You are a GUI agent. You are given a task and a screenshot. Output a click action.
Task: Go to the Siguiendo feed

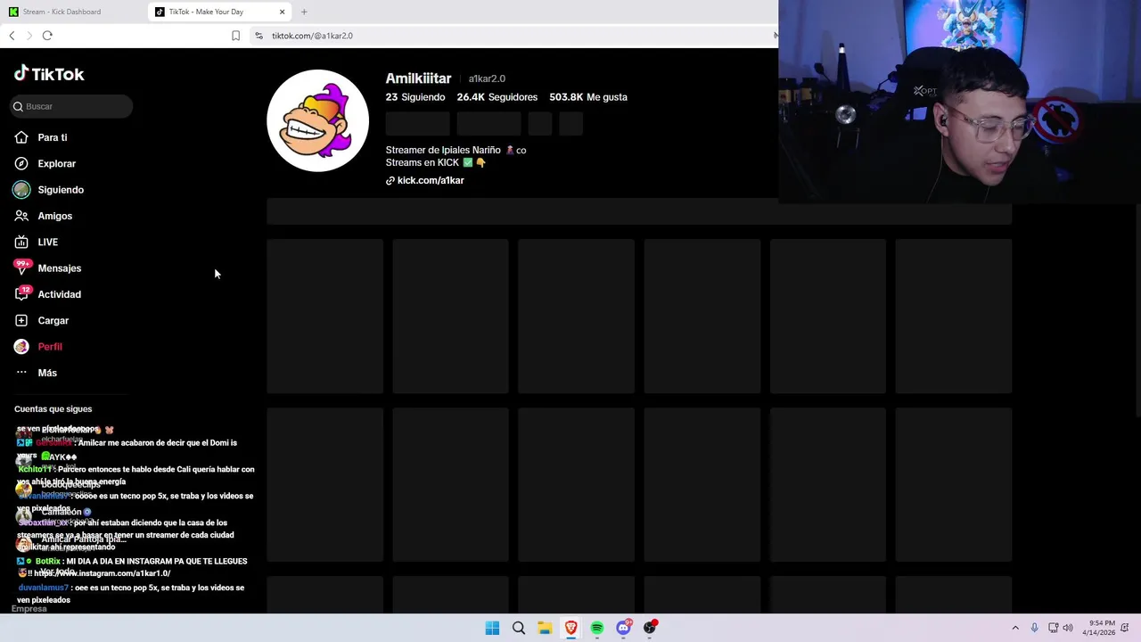coord(61,190)
